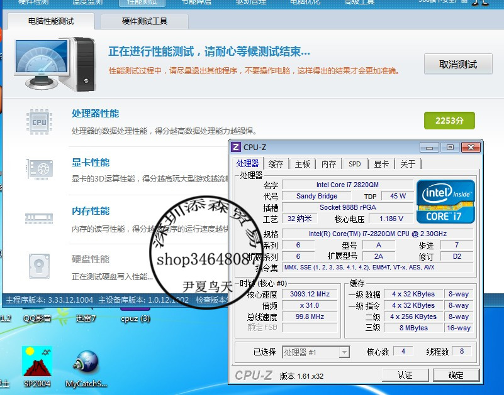504x395 pixels.
Task: Click the 32 纳米 process value
Action: 300,219
